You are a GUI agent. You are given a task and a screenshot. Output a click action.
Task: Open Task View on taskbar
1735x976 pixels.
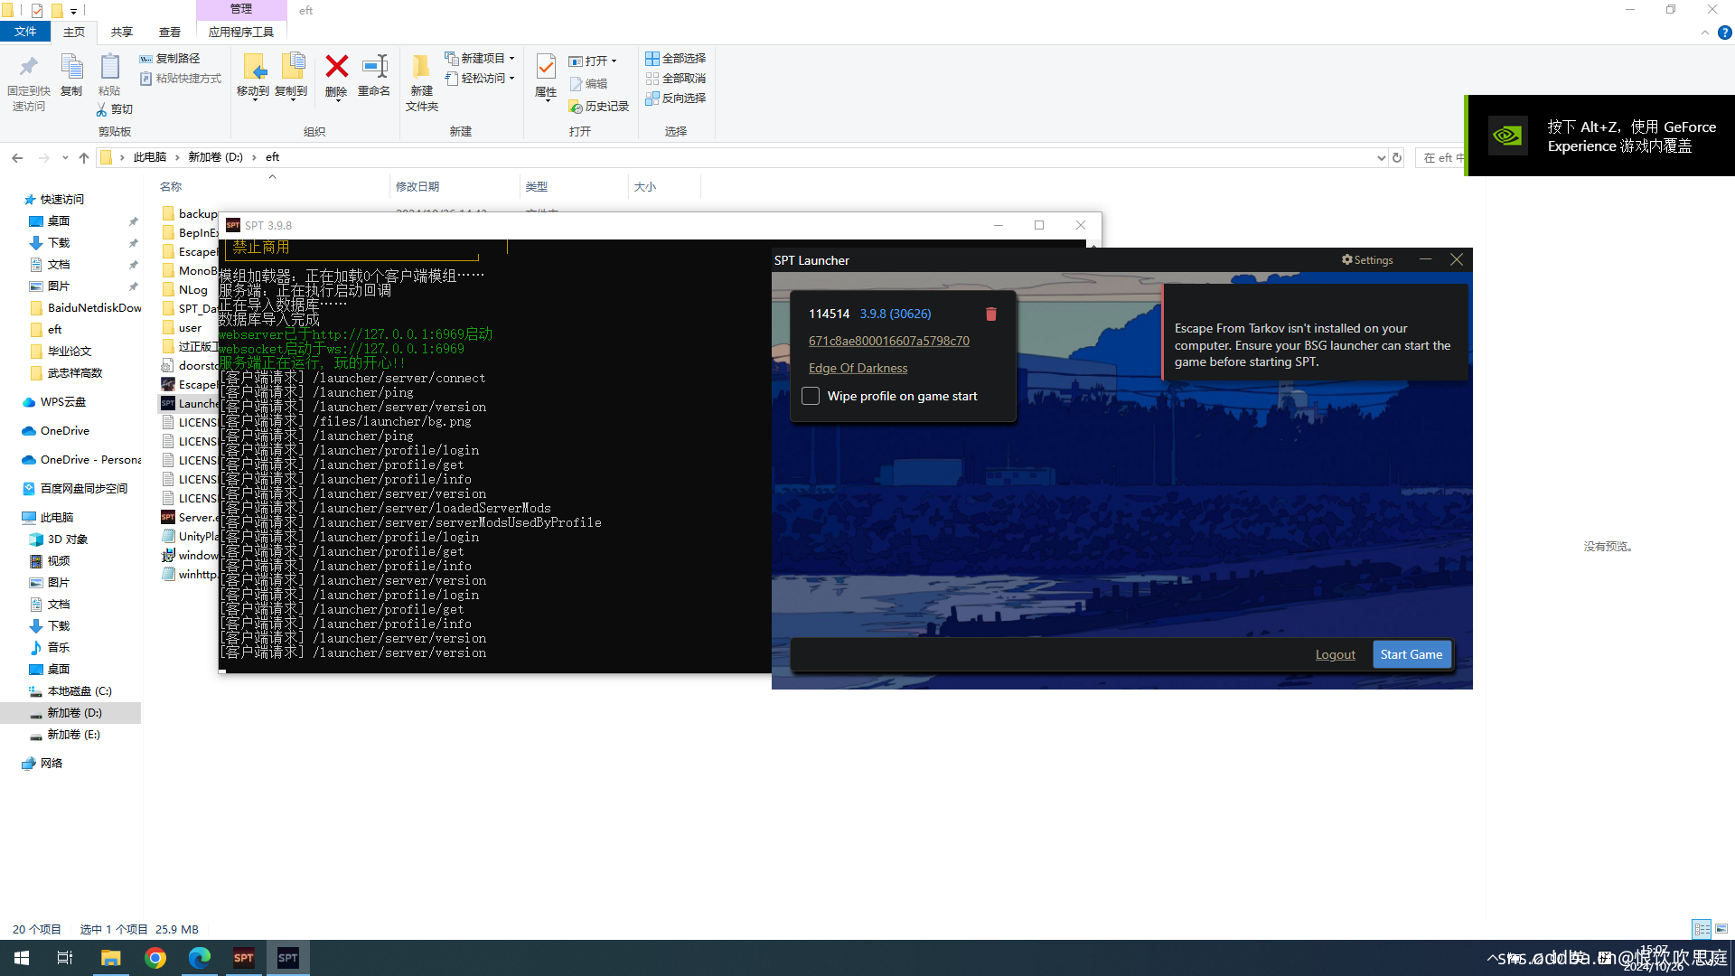[x=65, y=958]
